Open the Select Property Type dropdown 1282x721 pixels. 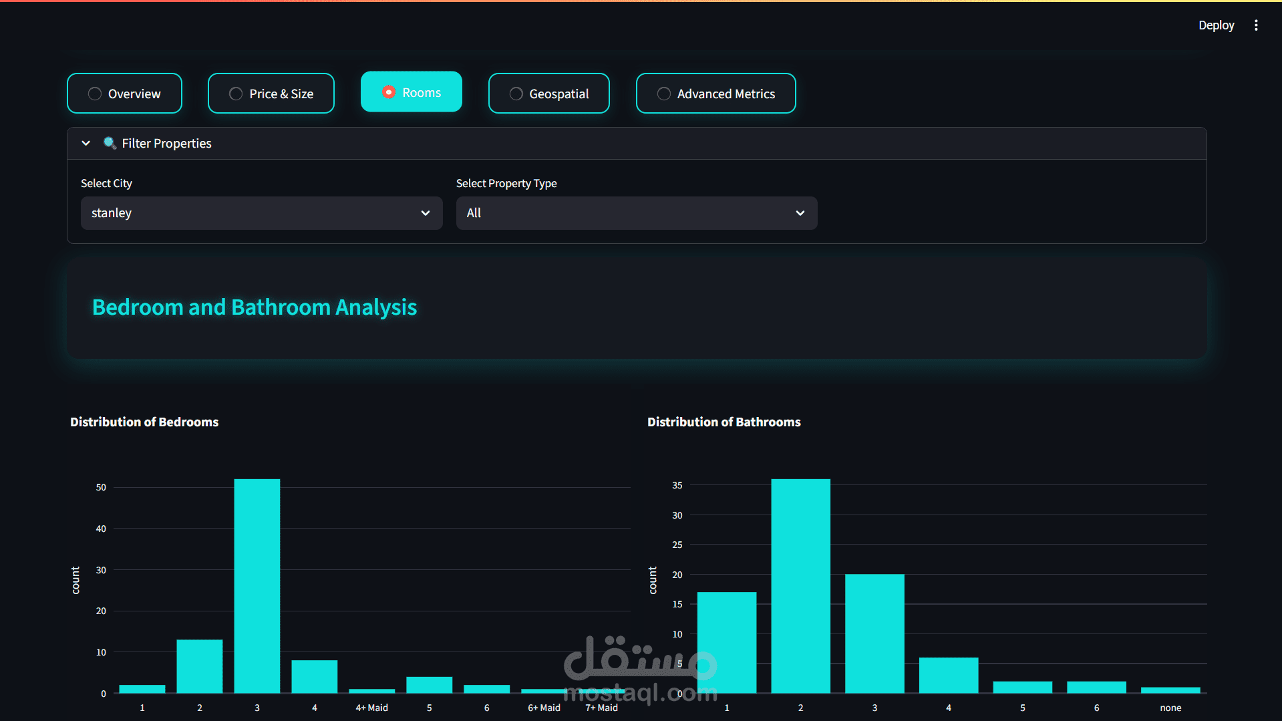coord(636,213)
